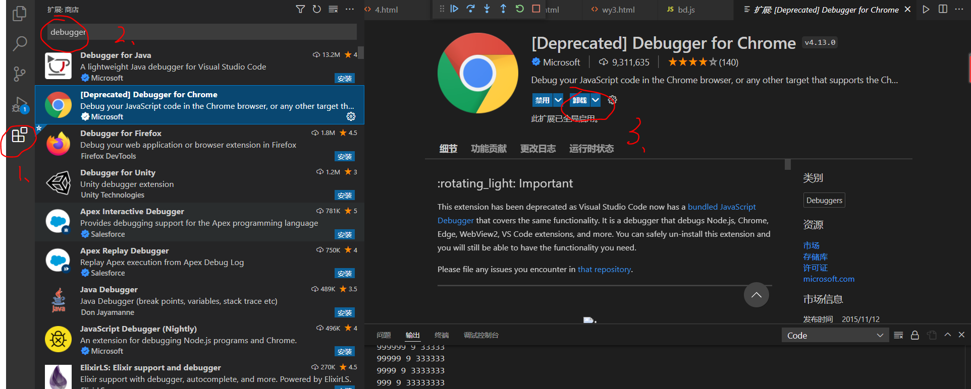Close the bottom panel

[961, 335]
